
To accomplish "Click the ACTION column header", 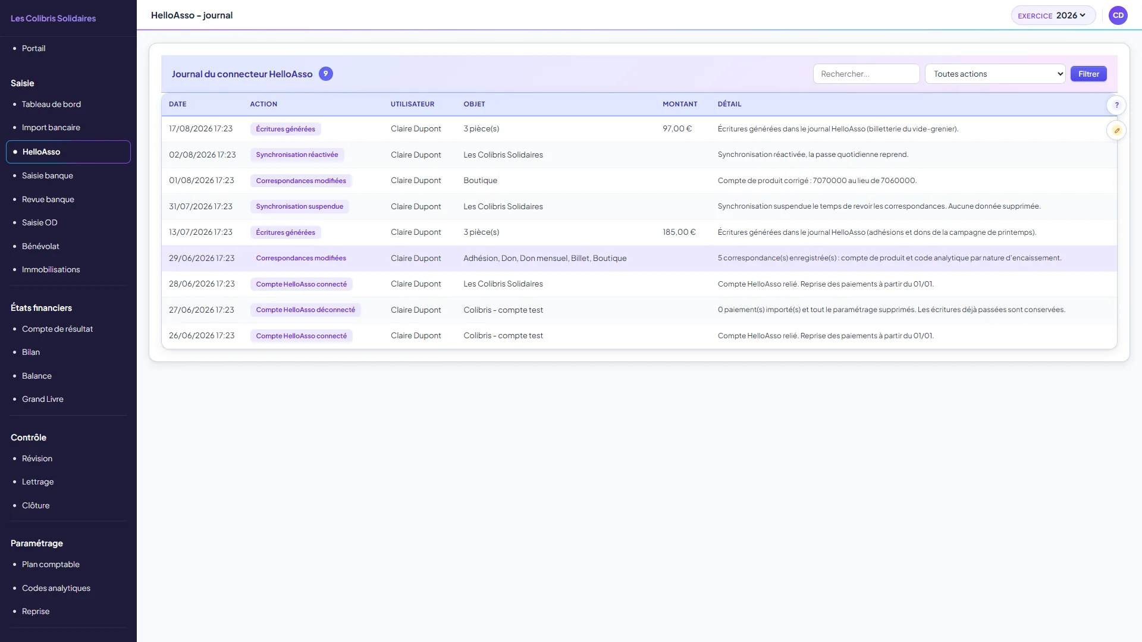I will (x=263, y=104).
